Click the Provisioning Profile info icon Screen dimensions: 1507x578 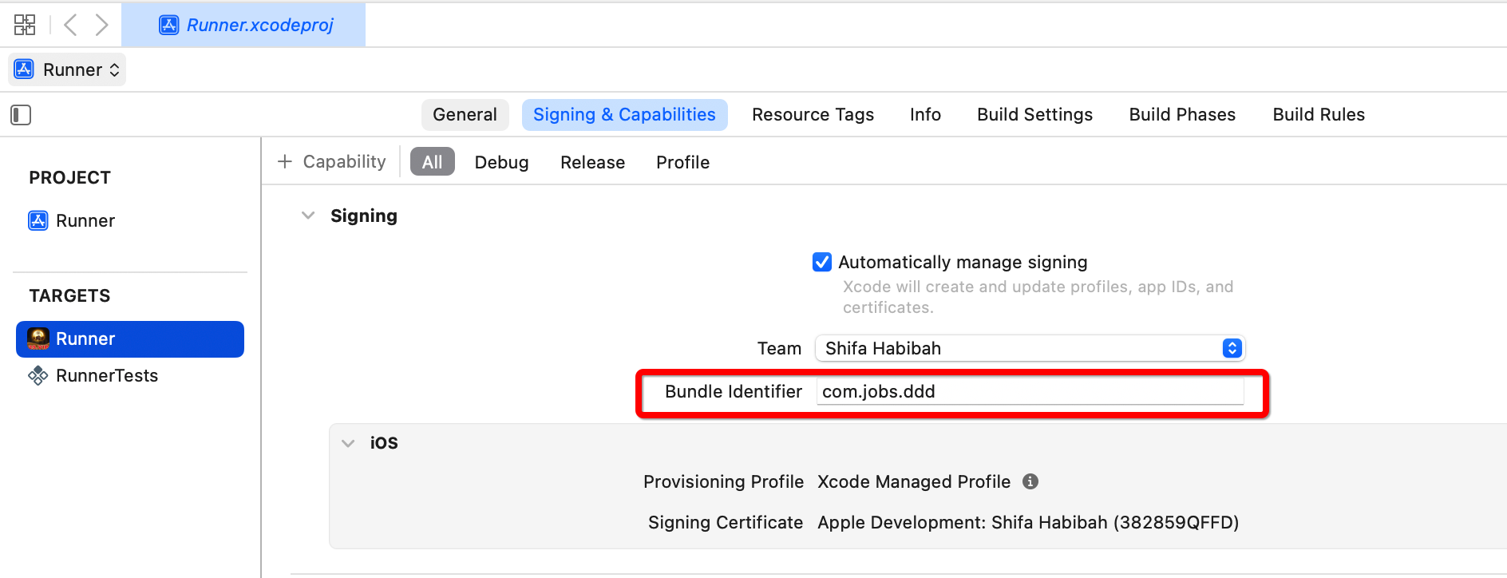[x=1030, y=481]
